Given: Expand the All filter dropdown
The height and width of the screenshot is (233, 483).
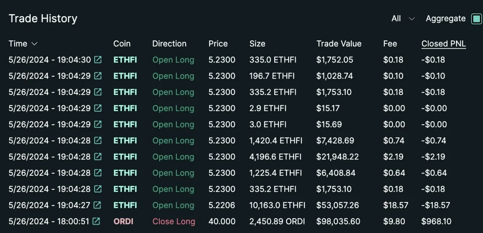Looking at the screenshot, I should 403,19.
